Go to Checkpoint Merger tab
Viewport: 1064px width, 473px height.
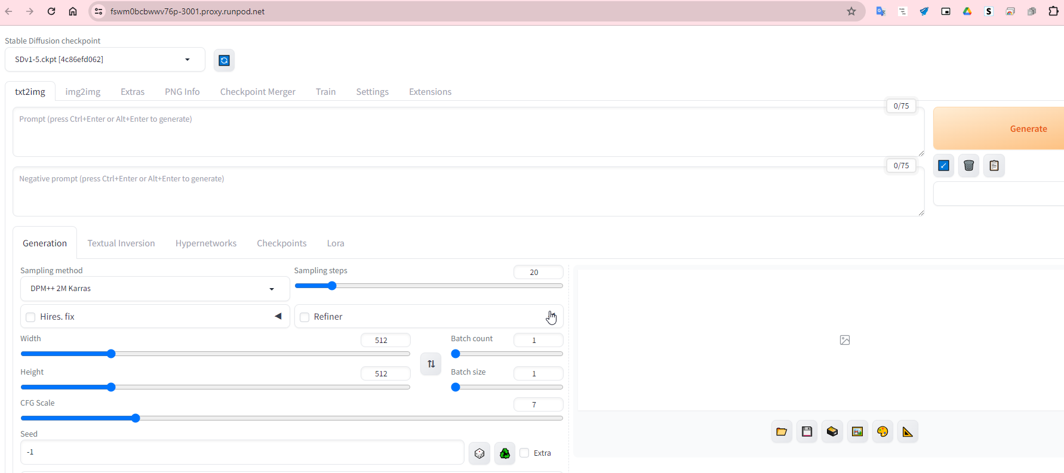point(258,92)
